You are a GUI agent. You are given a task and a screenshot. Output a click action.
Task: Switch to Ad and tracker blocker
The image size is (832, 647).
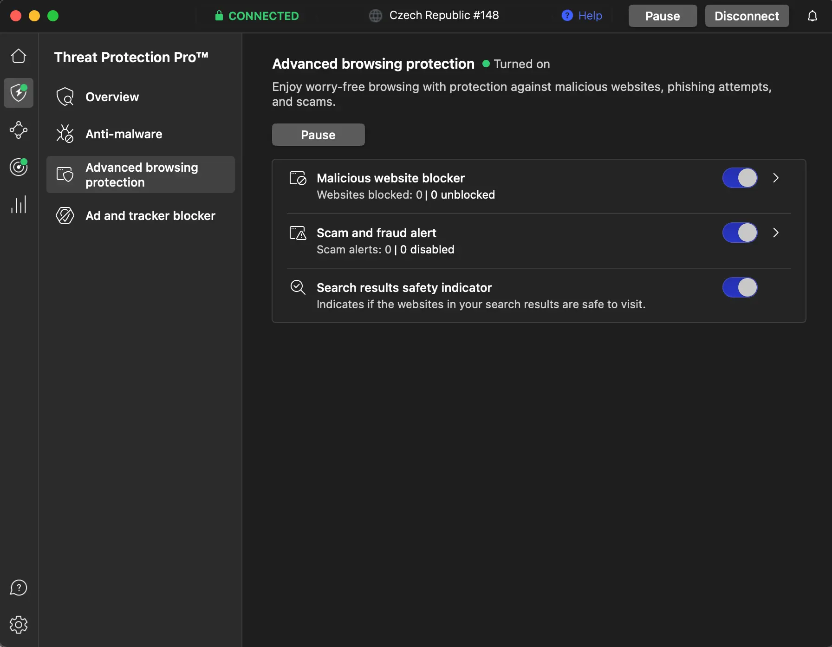click(150, 216)
